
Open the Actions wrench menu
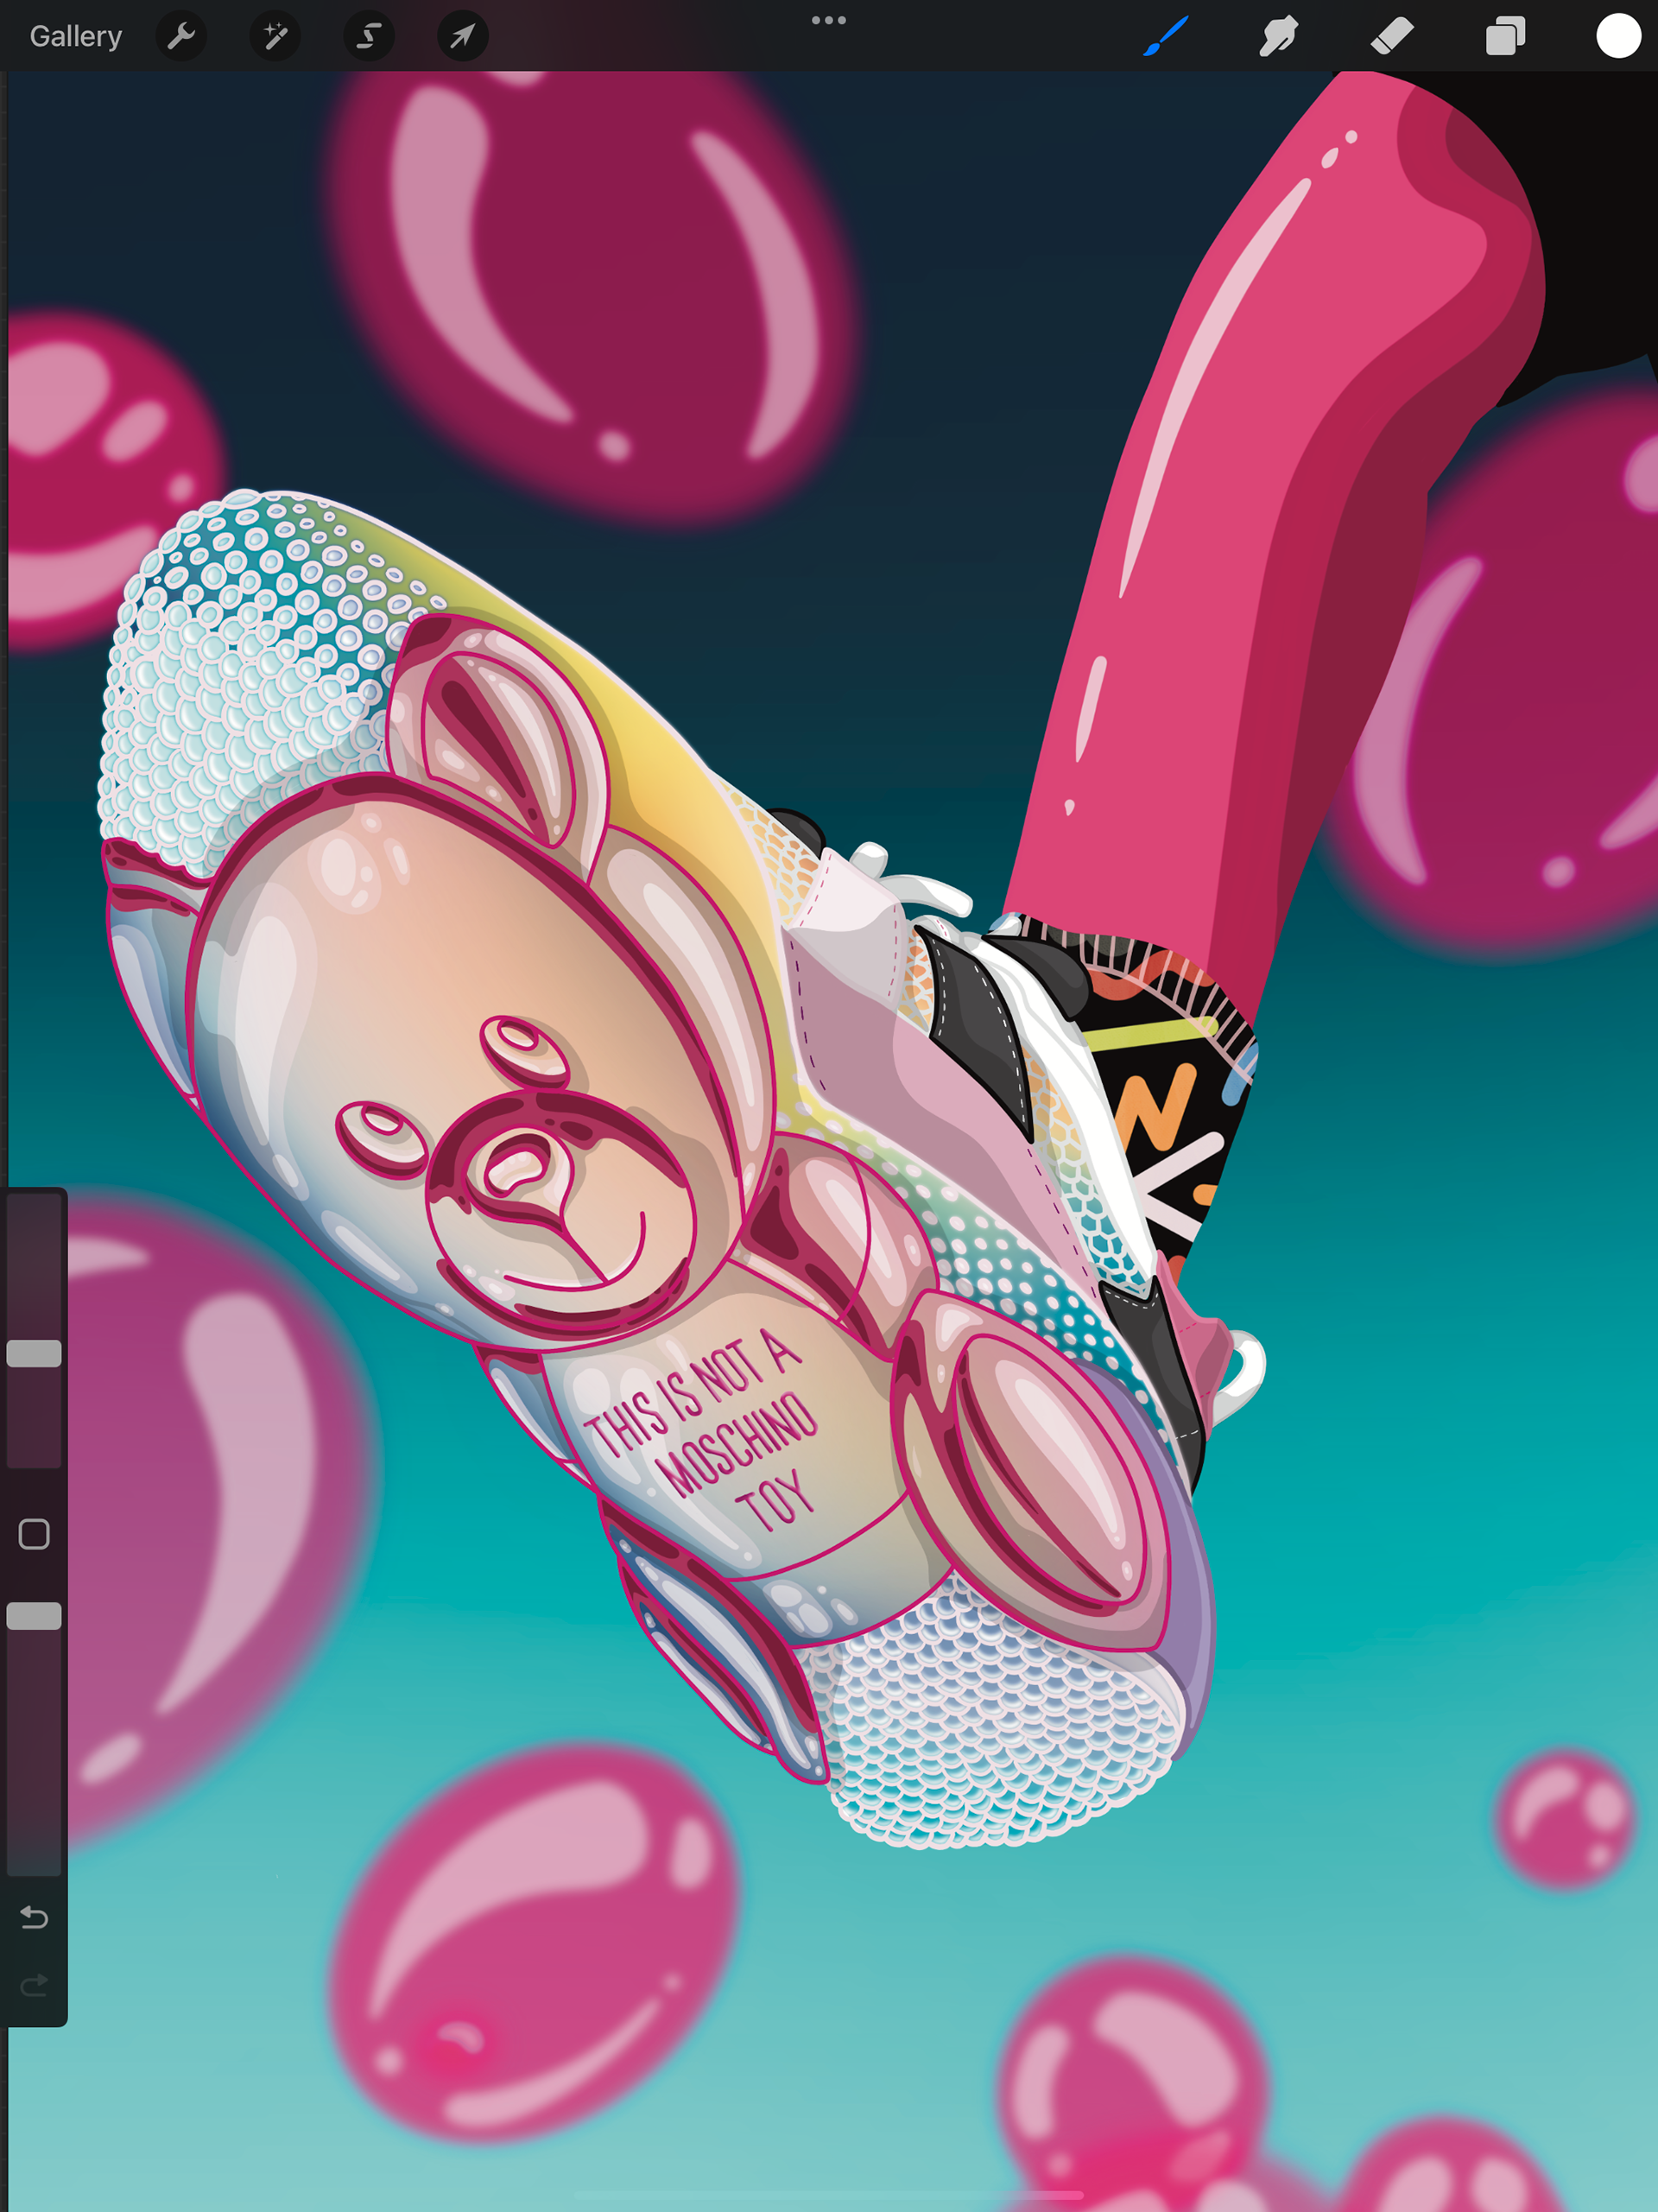click(x=181, y=36)
